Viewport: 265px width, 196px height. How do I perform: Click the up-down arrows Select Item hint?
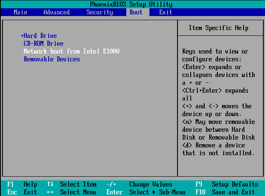[72, 184]
